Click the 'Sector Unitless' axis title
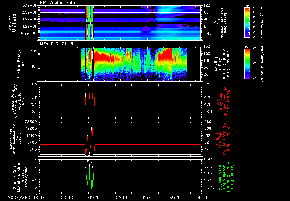 [x=12, y=23]
